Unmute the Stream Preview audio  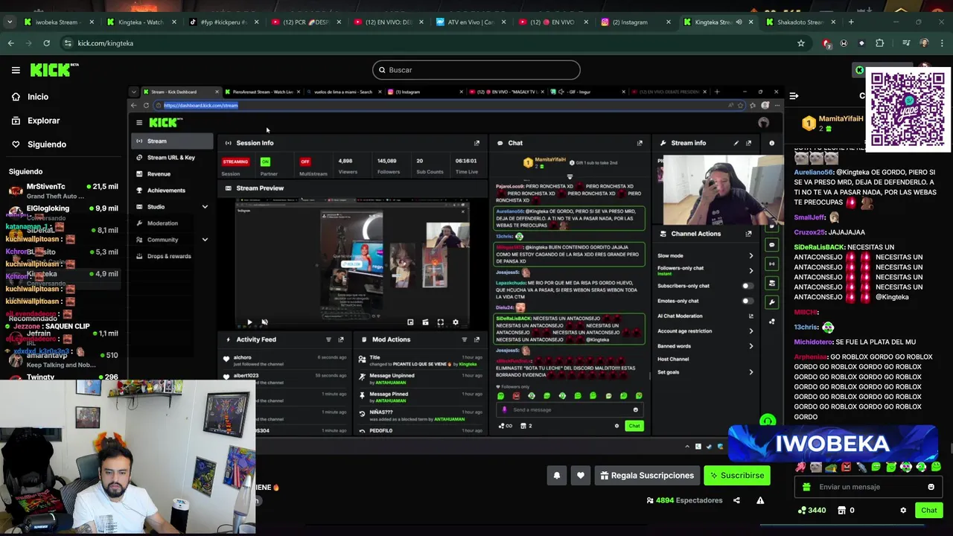pos(264,322)
